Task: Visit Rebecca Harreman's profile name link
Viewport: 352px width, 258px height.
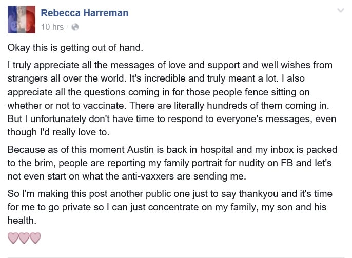Action: click(x=85, y=13)
